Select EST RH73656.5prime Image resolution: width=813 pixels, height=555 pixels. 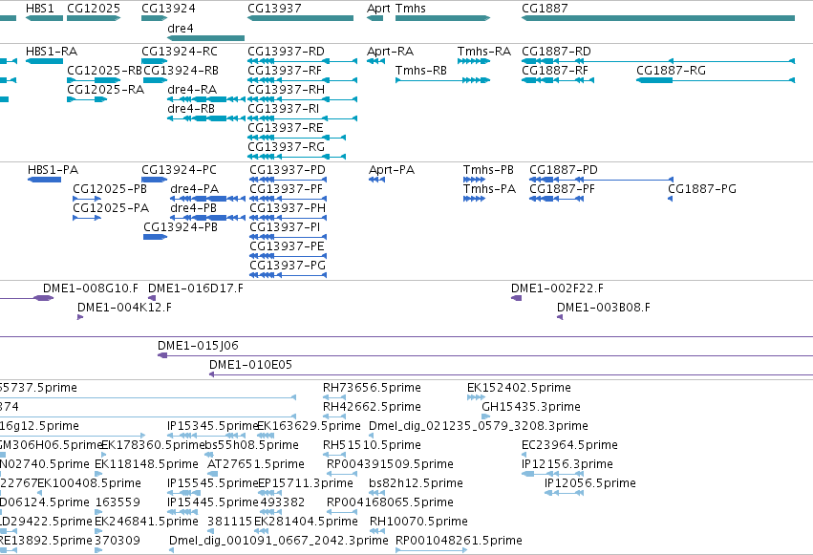(372, 388)
